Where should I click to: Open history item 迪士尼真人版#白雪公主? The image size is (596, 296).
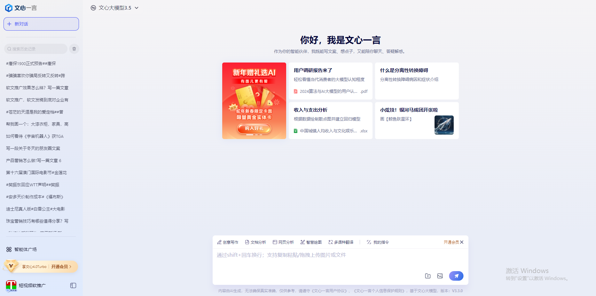coord(35,209)
